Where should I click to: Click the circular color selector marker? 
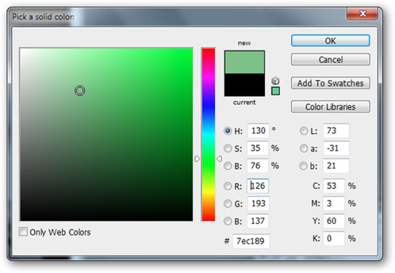[80, 91]
